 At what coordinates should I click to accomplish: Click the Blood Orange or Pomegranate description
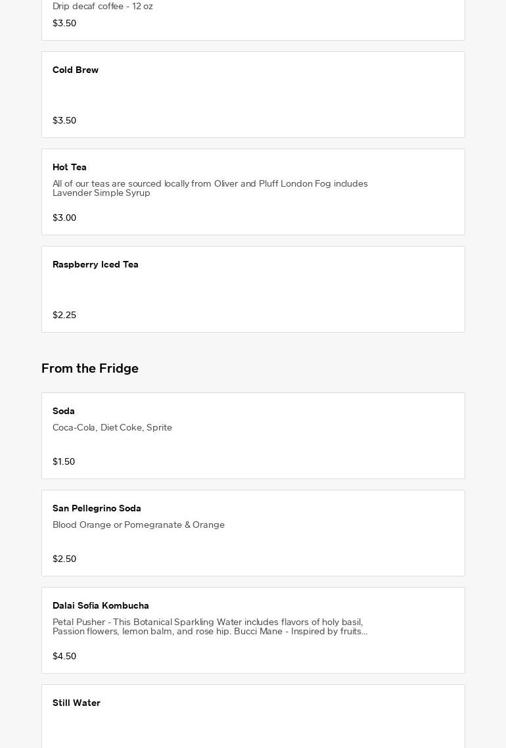139,525
